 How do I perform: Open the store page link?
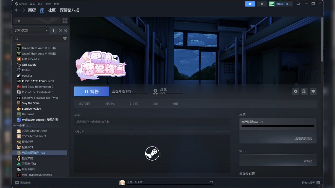pyautogui.click(x=84, y=104)
